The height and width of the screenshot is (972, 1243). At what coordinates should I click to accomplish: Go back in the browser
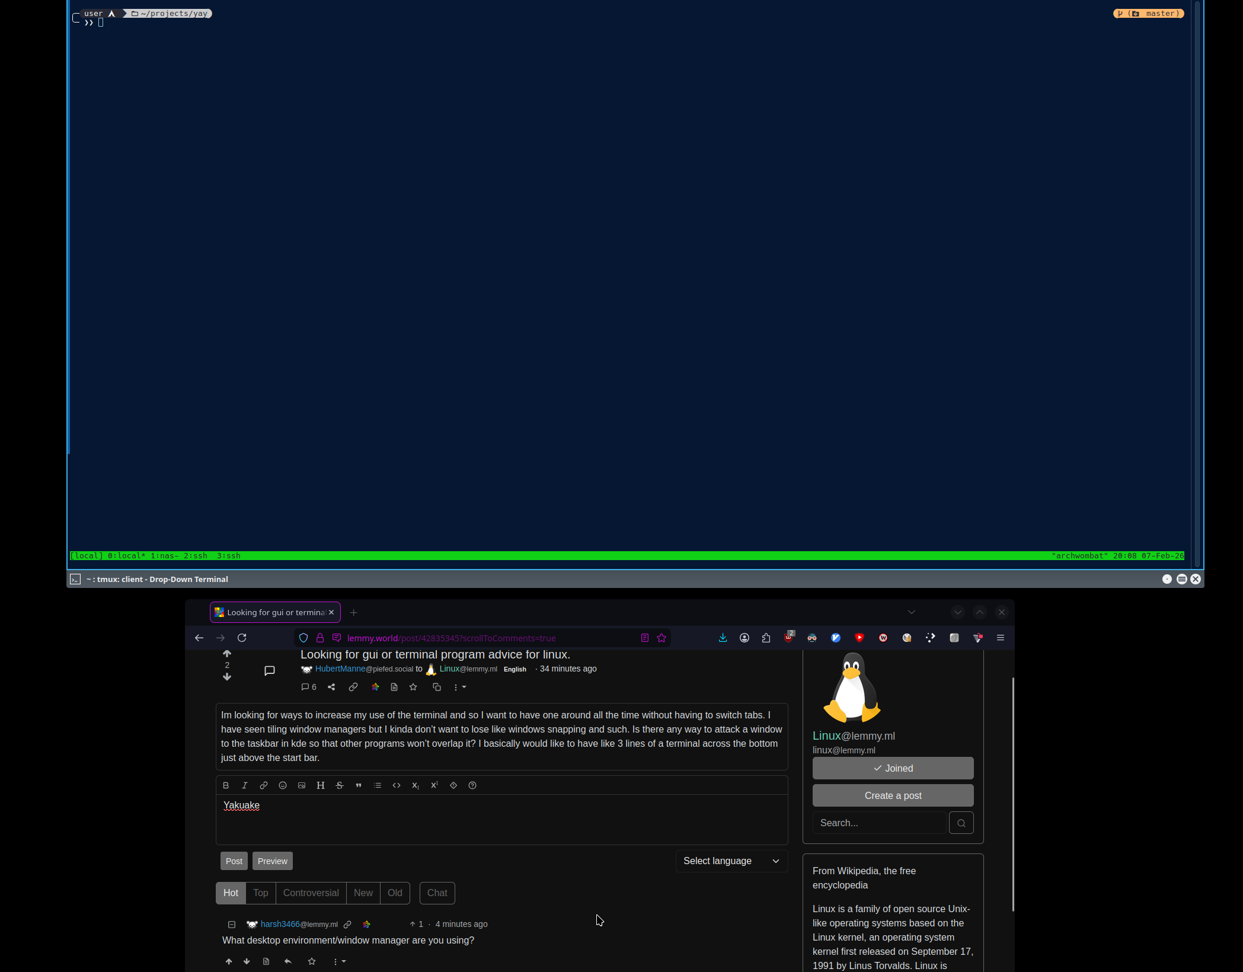click(x=199, y=638)
